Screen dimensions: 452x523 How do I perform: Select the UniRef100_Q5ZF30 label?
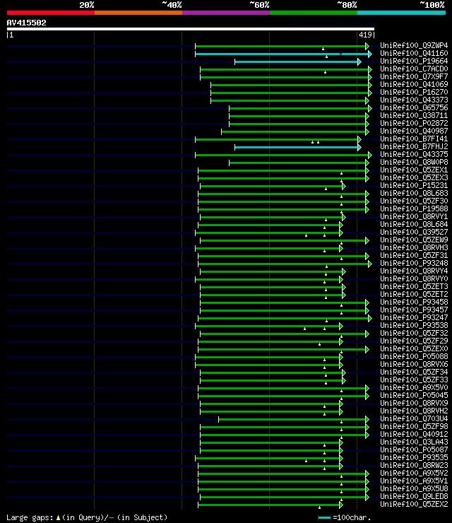pyautogui.click(x=414, y=201)
